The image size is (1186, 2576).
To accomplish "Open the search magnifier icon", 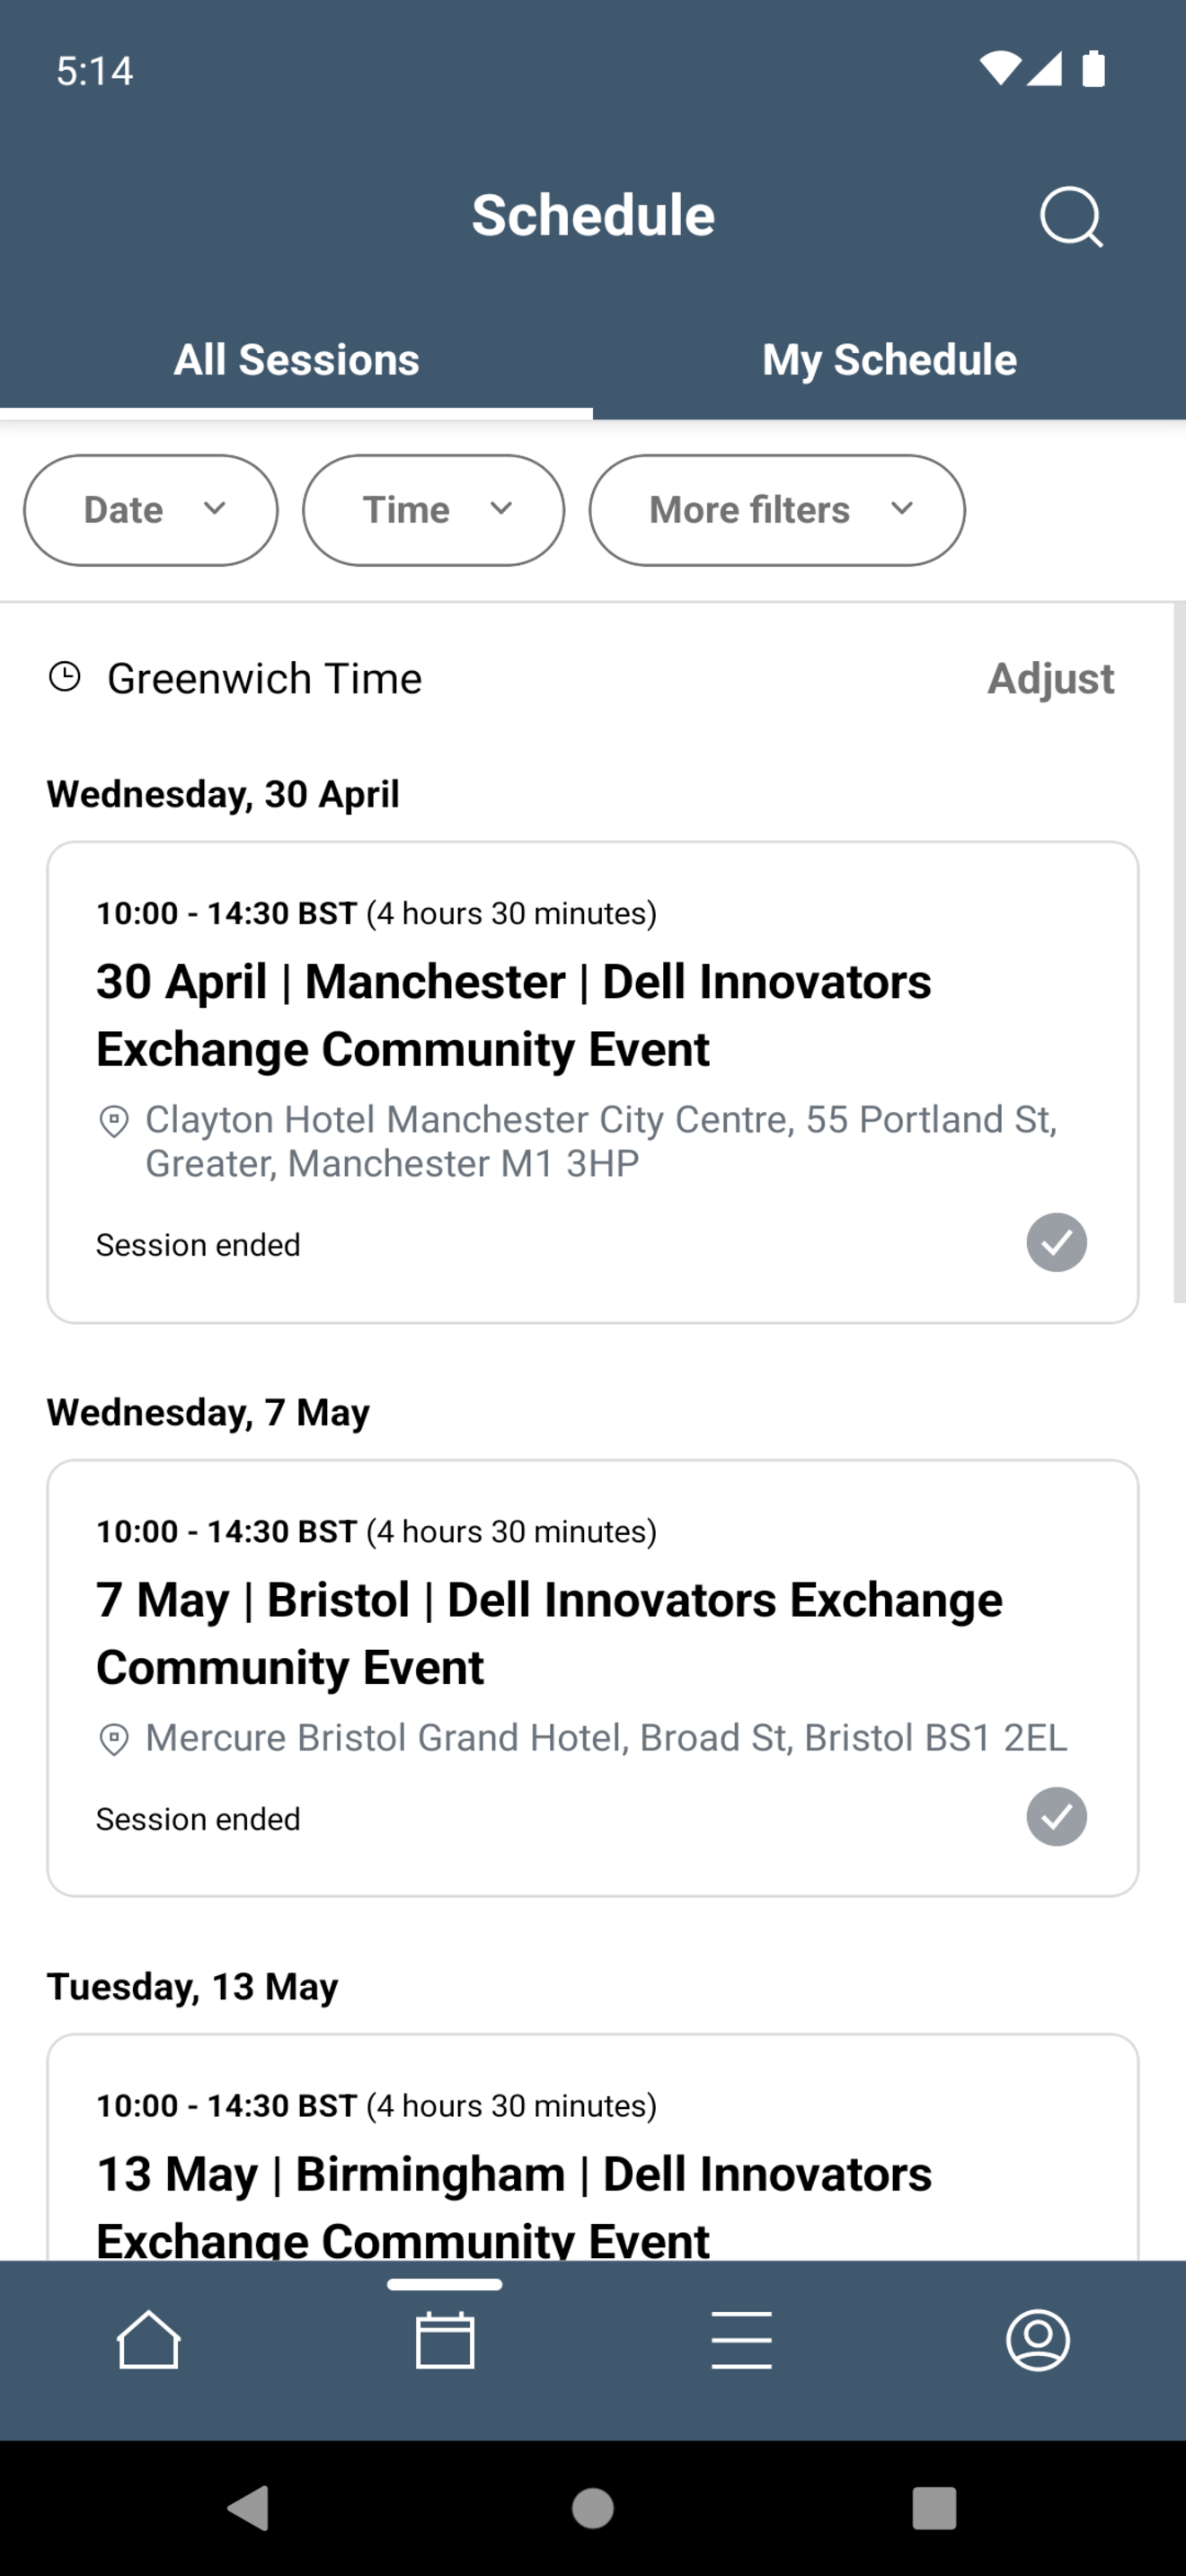I will 1071,216.
